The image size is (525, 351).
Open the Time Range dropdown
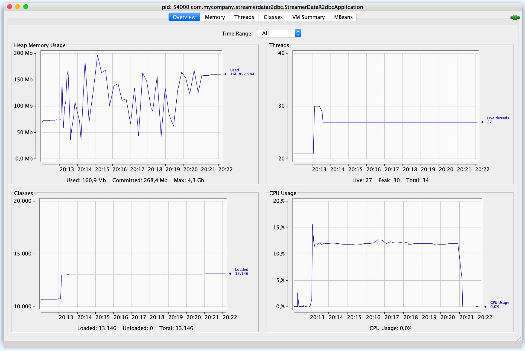click(x=279, y=33)
